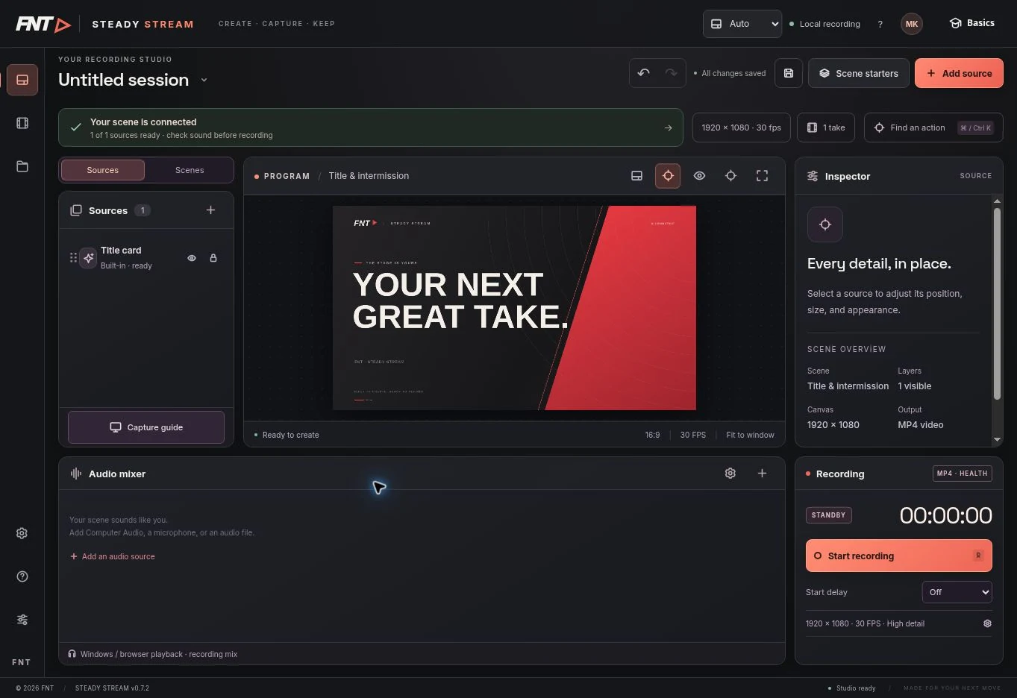Screen dimensions: 1017x698
Task: Click the Add source button
Action: [x=959, y=73]
